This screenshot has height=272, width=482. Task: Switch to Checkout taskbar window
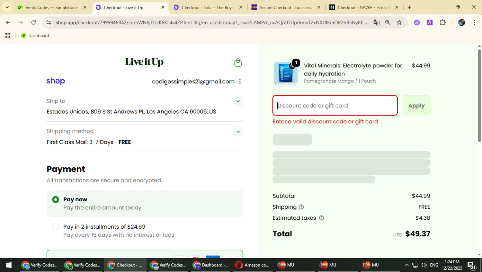click(x=125, y=265)
